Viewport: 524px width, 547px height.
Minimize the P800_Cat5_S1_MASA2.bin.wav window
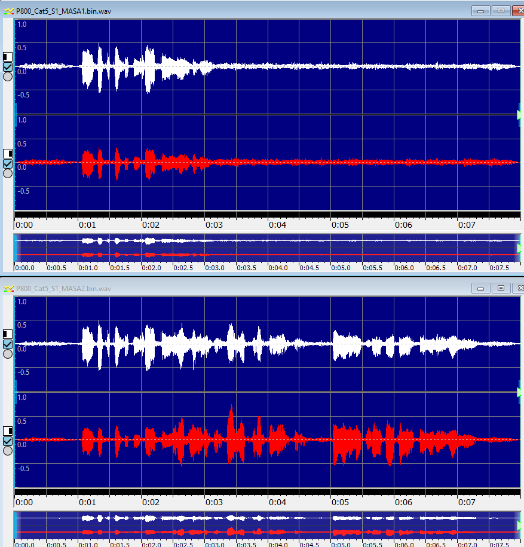point(481,288)
